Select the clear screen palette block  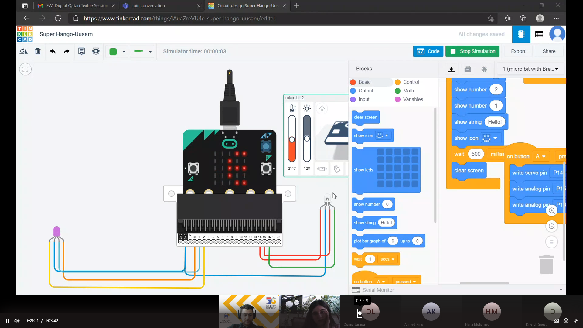366,117
